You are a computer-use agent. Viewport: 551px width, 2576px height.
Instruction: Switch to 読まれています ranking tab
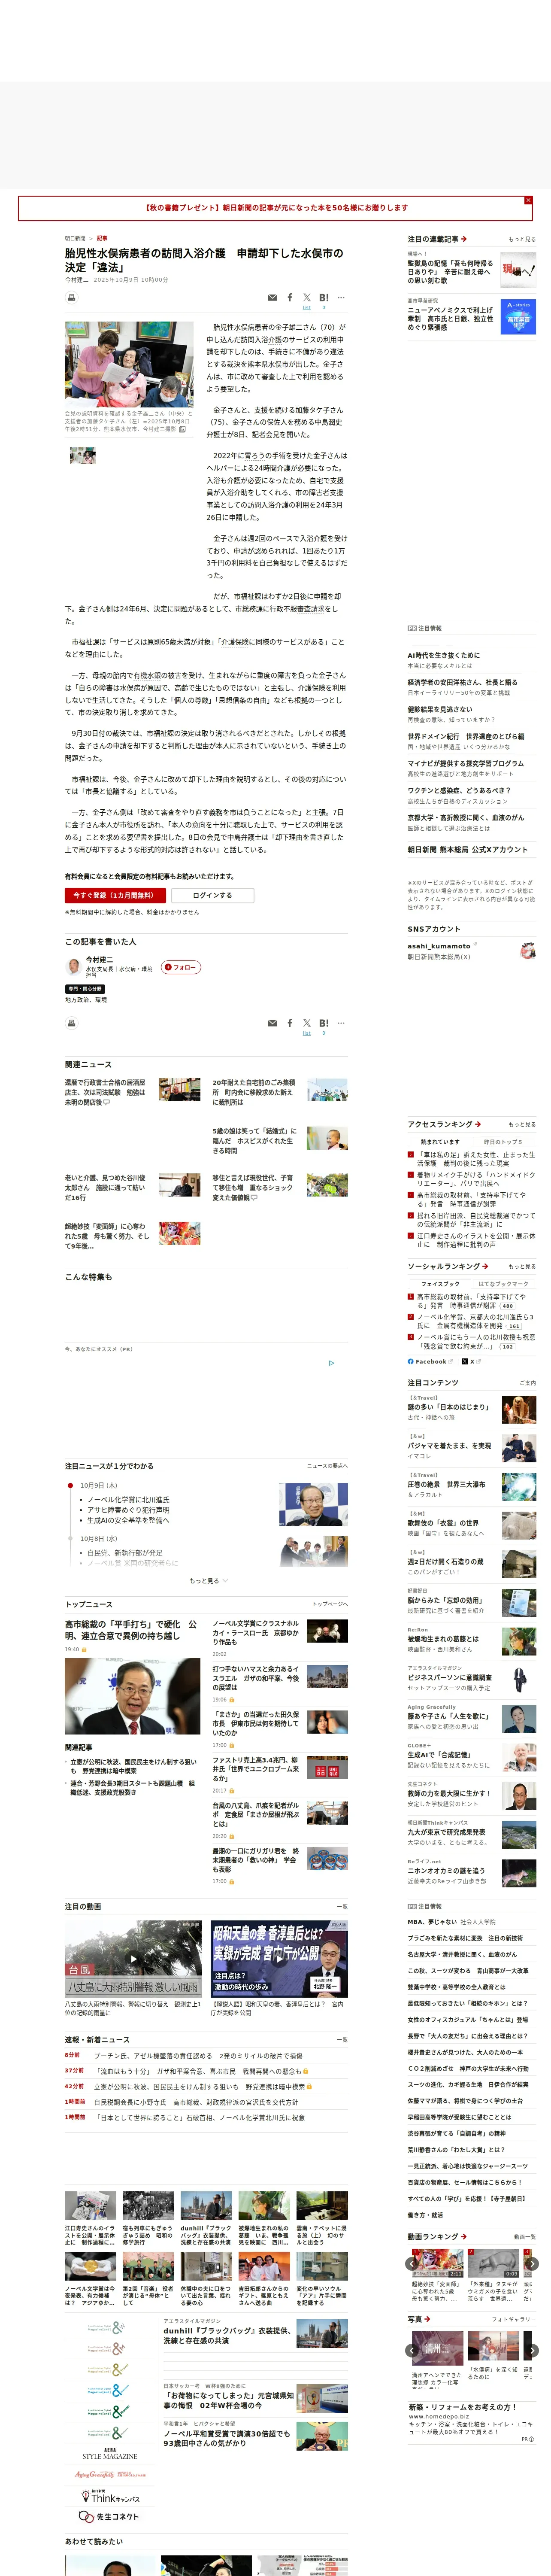pyautogui.click(x=440, y=1141)
